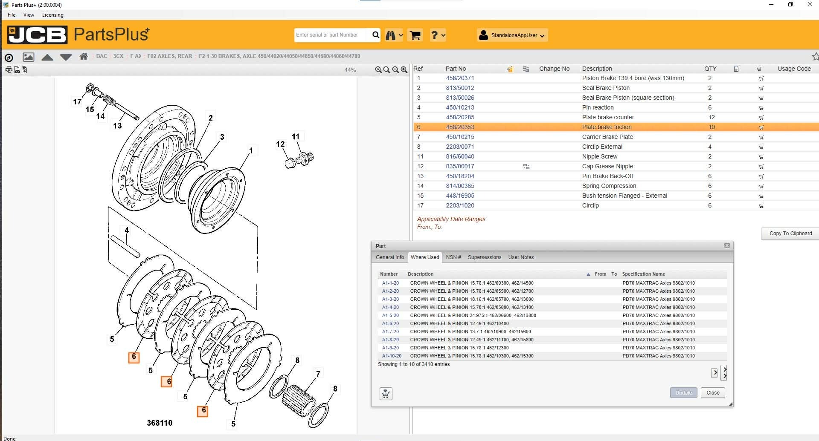Screen dimensions: 819x441
Task: Open part number 2203/1020 link
Action: click(460, 206)
